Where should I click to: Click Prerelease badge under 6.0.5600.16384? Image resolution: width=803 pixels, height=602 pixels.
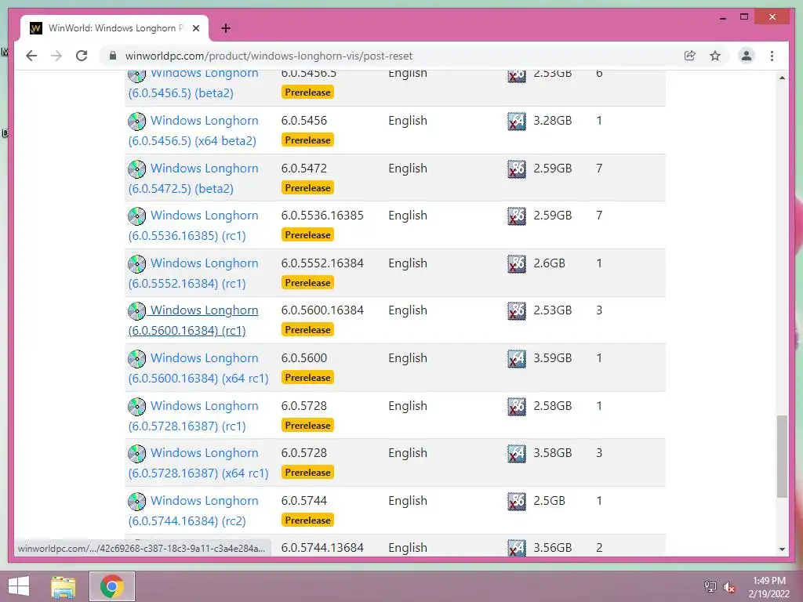click(307, 330)
